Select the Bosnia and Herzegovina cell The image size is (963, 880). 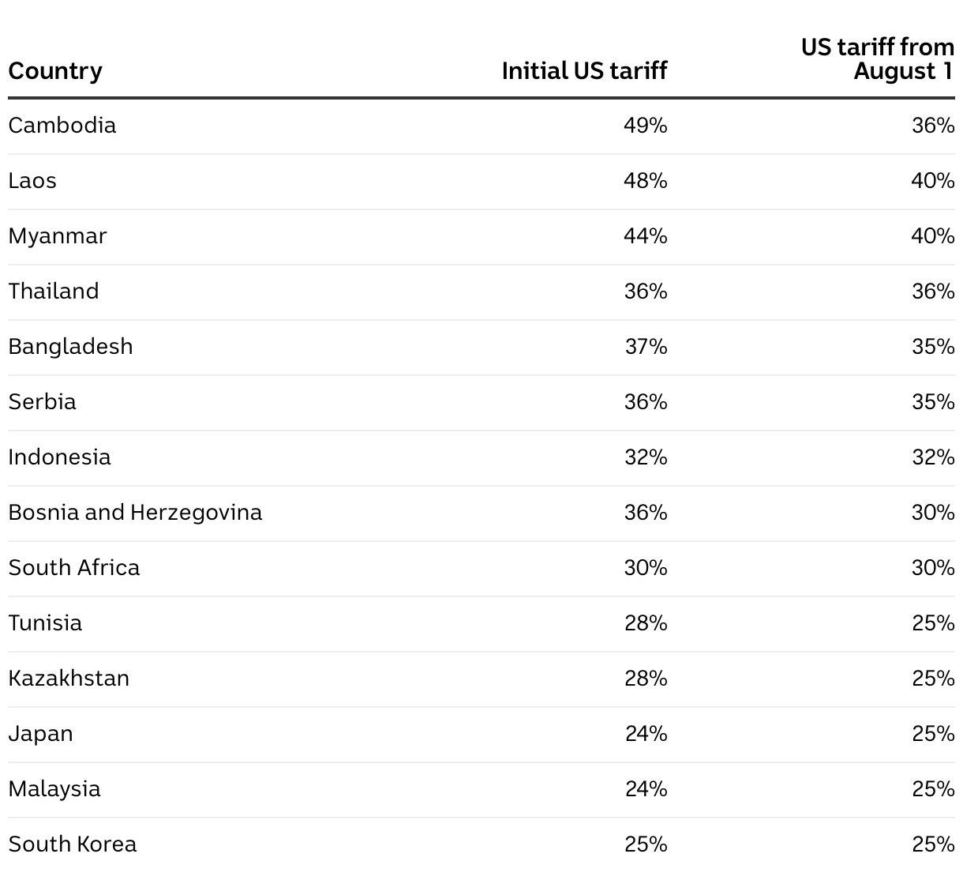point(135,513)
